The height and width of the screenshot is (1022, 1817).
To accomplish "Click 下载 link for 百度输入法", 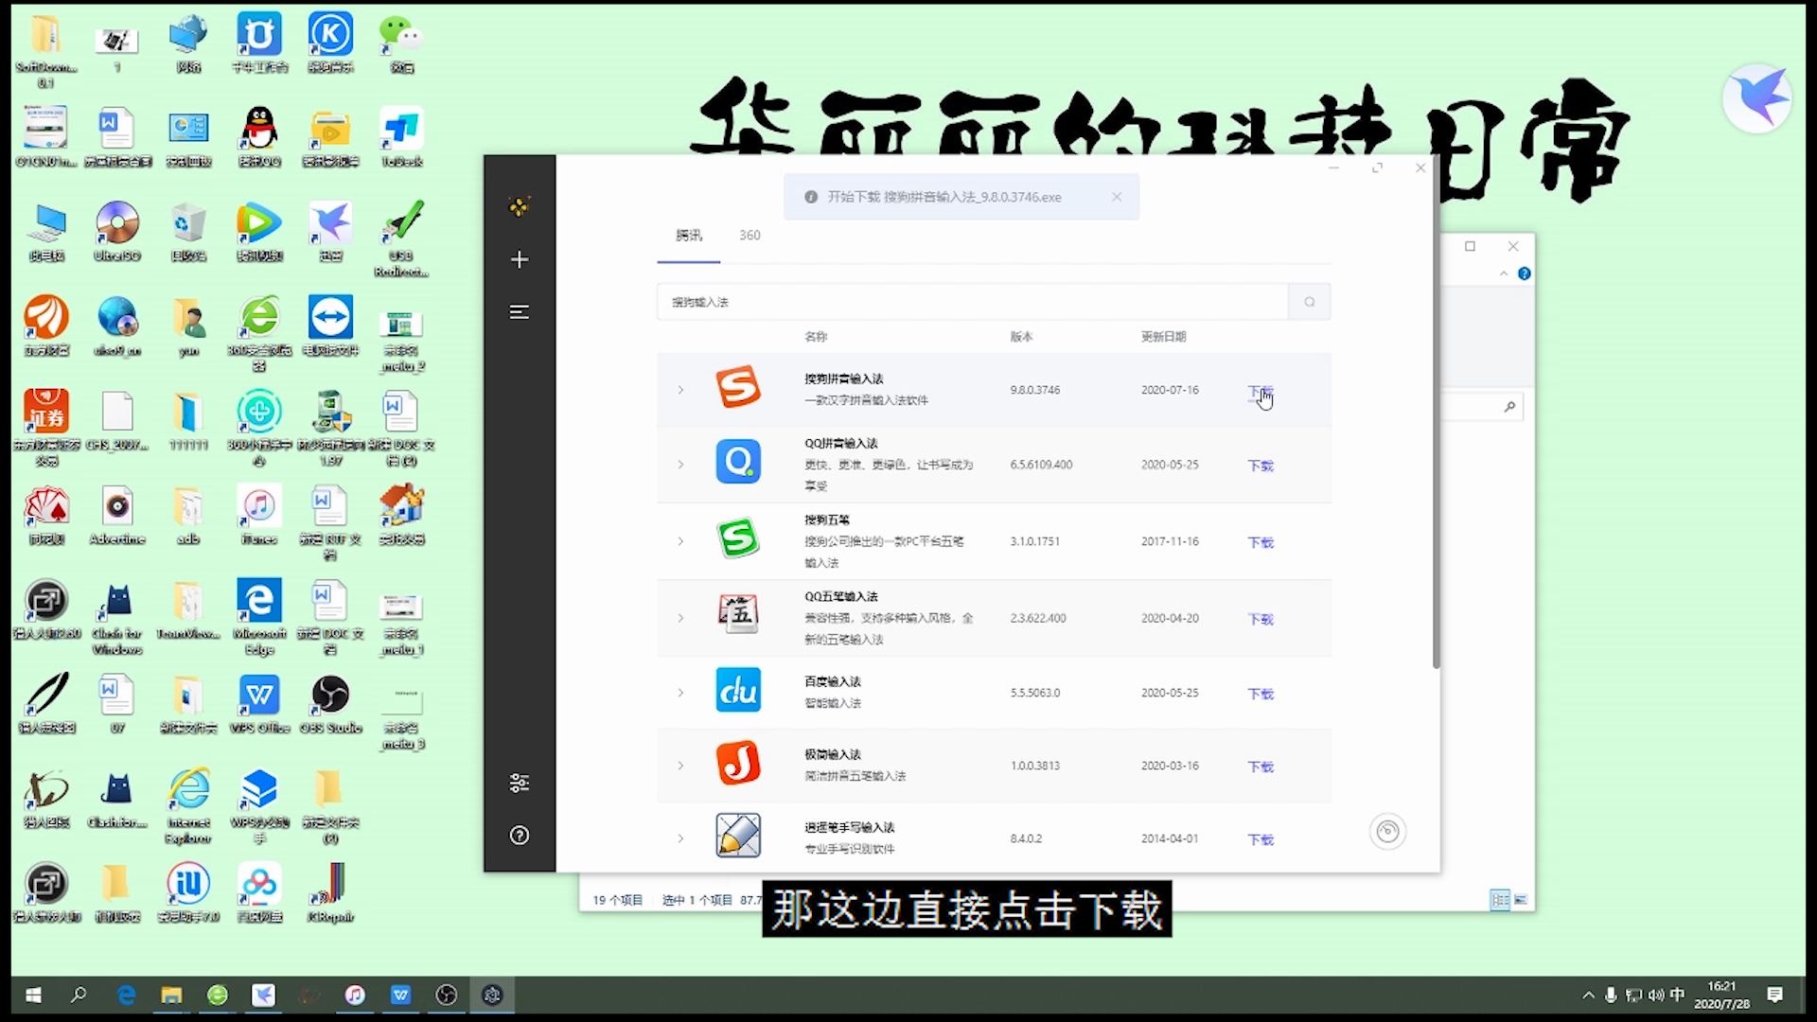I will pyautogui.click(x=1261, y=694).
